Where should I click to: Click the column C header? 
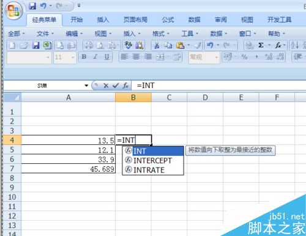point(169,97)
